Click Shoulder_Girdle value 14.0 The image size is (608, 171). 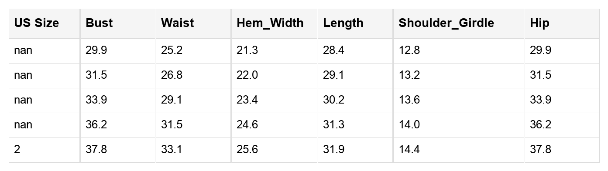point(459,125)
